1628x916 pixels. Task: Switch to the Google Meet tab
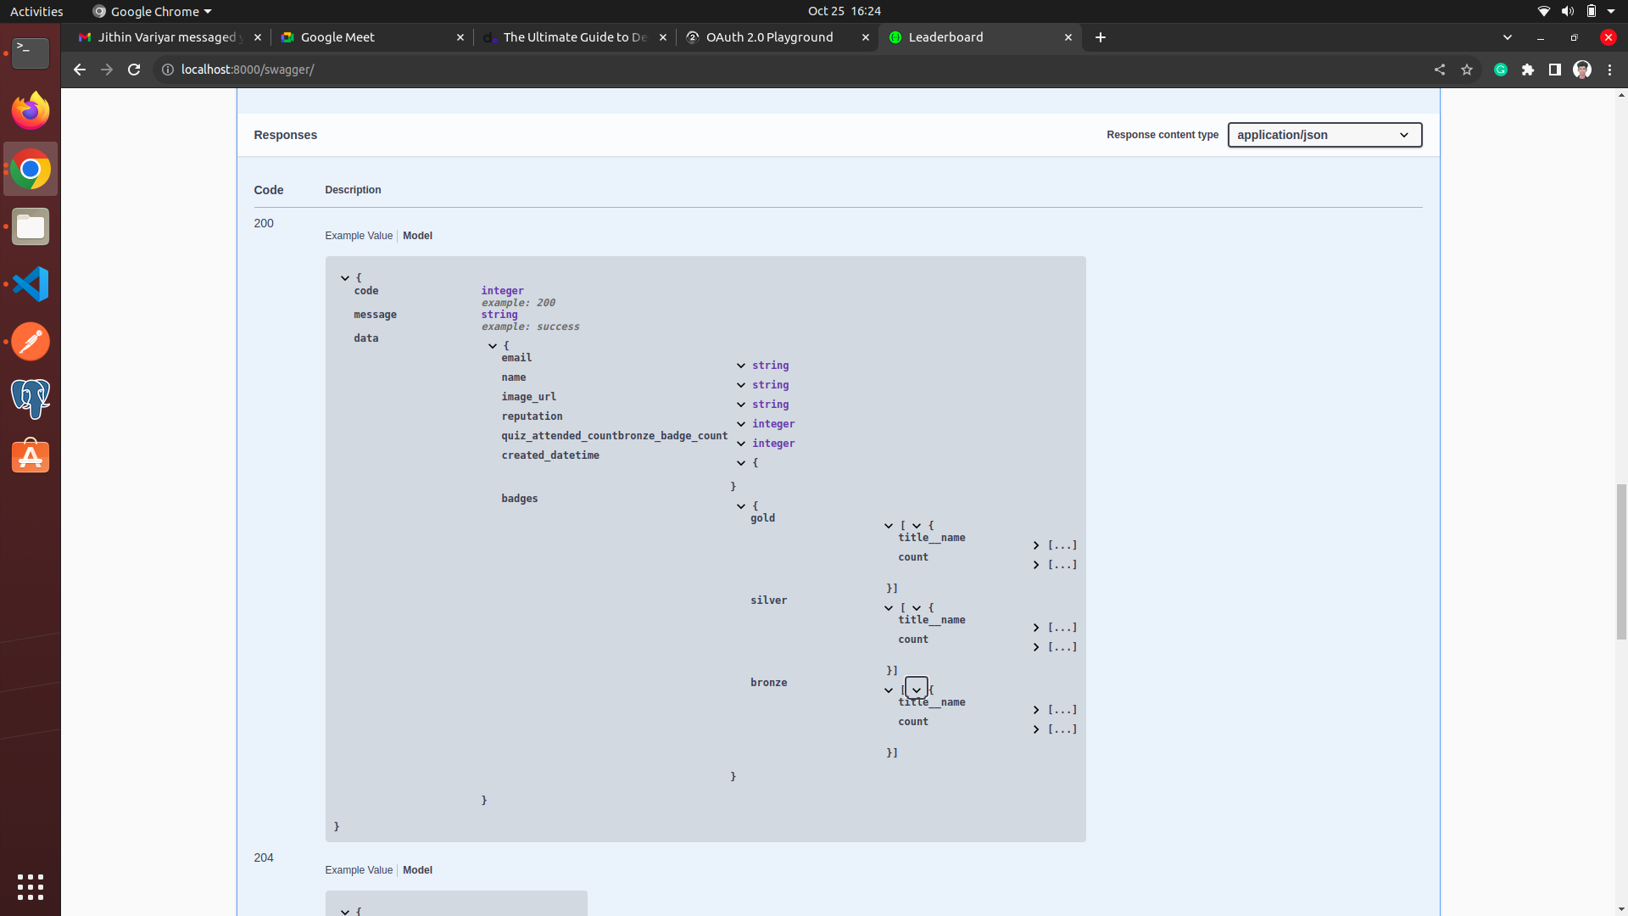(x=337, y=37)
